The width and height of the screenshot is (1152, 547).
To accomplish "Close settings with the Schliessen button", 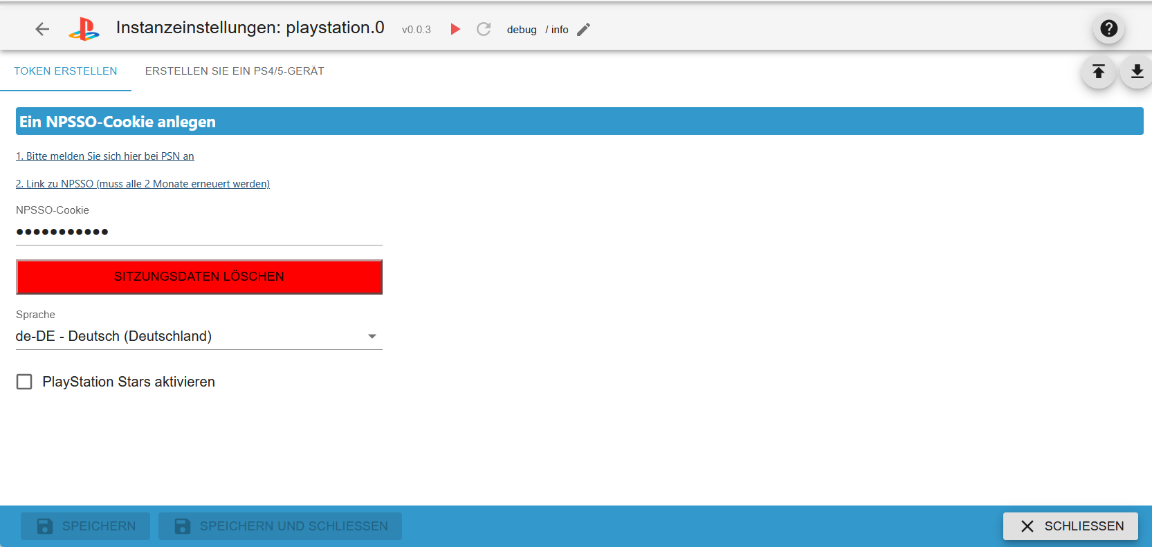I will click(x=1071, y=526).
